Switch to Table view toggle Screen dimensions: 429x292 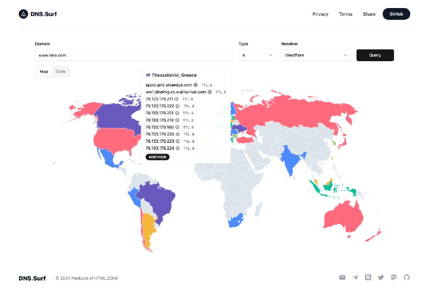tap(60, 71)
